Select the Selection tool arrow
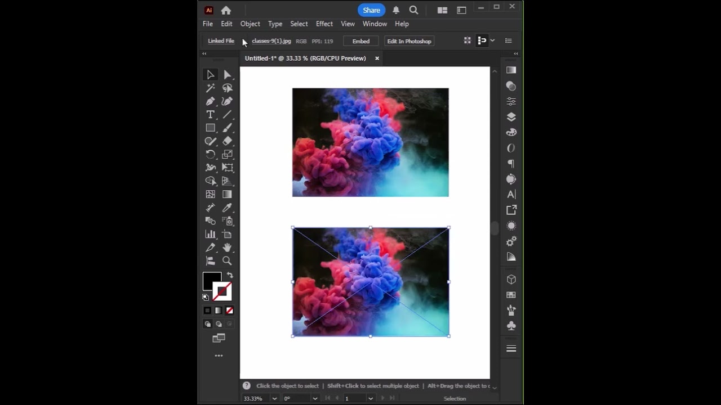The image size is (721, 405). pos(210,75)
